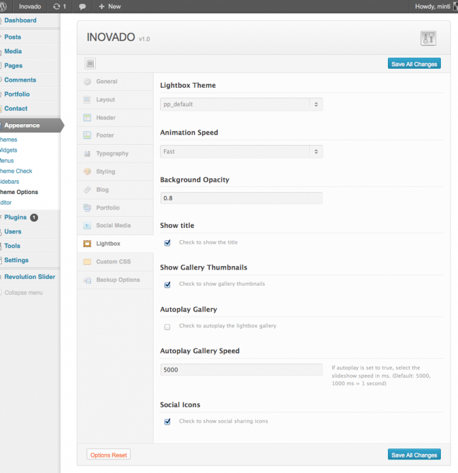Open the Dashboard menu link
The image size is (458, 473).
(x=20, y=20)
